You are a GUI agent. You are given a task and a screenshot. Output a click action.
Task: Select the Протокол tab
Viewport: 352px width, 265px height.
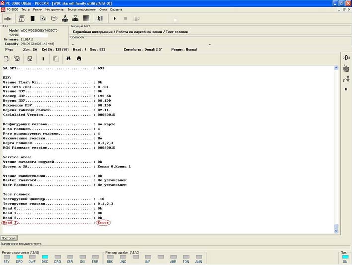click(x=9, y=238)
